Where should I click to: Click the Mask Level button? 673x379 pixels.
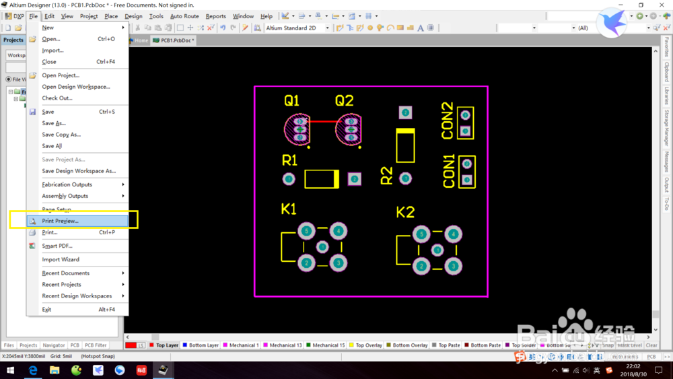[x=630, y=345]
